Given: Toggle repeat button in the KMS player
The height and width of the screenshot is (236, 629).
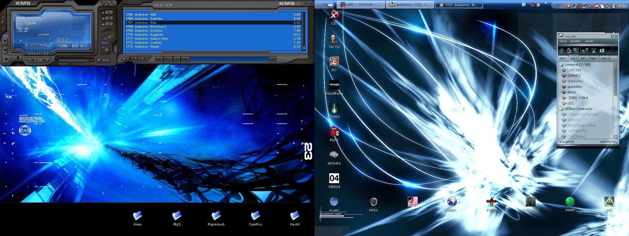Looking at the screenshot, I should 109,24.
